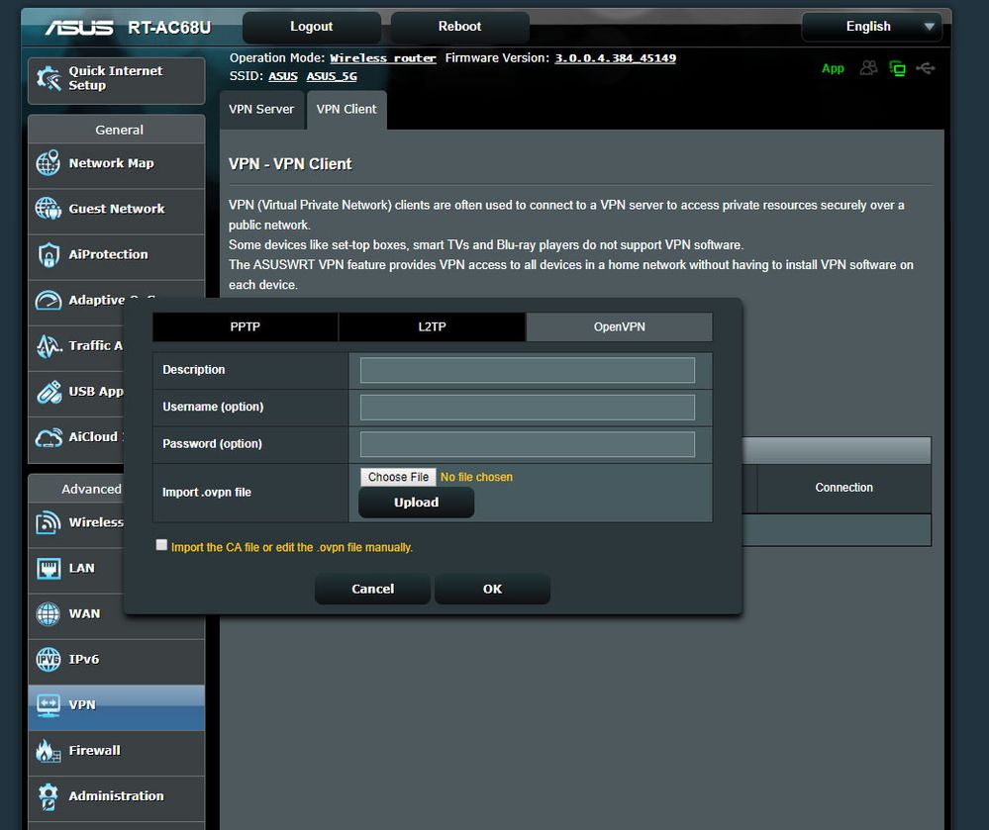Switch to the PPTP tab
The height and width of the screenshot is (830, 989).
(245, 326)
